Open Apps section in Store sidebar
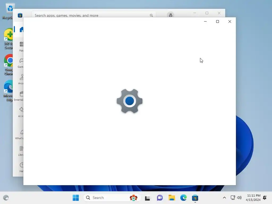The height and width of the screenshot is (204, 272). 21,46
